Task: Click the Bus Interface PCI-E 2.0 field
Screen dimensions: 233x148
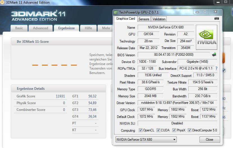Action: [196, 68]
